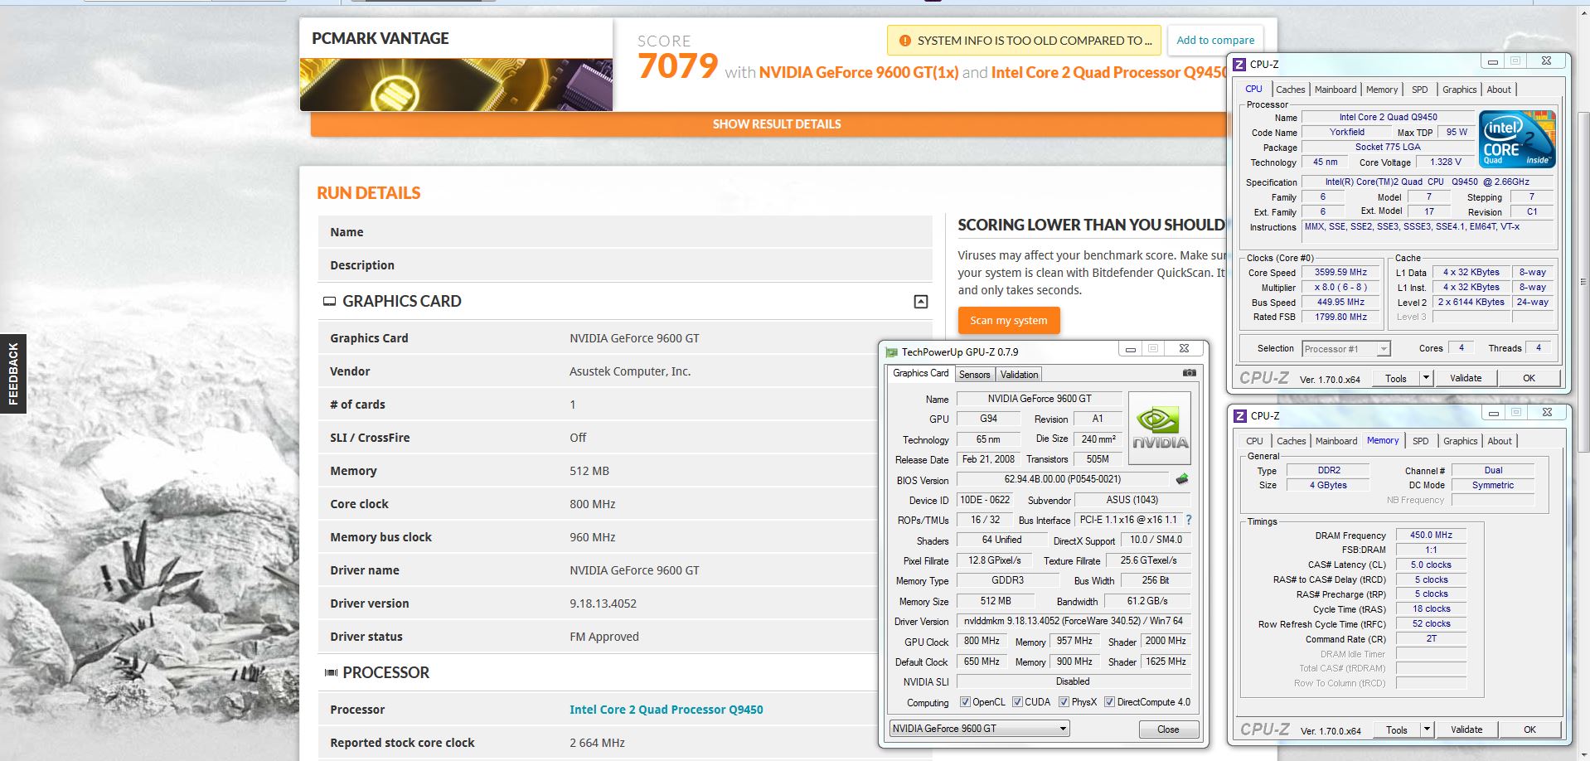Switch to Mainboard tab in upper CPU-Z

tap(1336, 90)
